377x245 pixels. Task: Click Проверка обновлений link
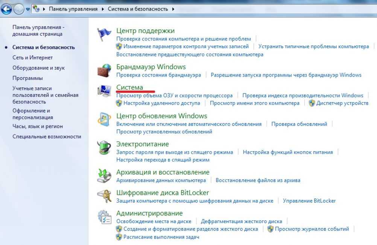(x=299, y=124)
